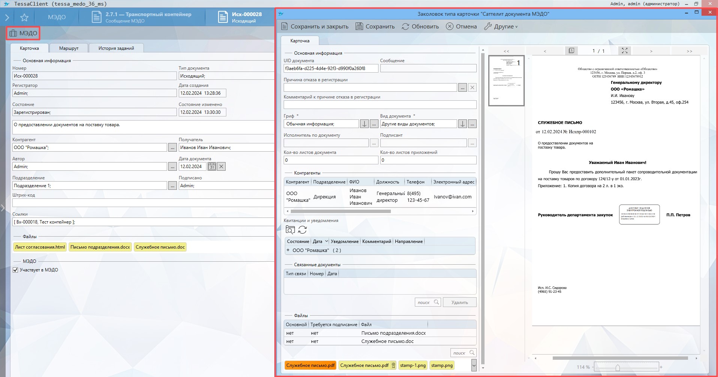Click the Удалить button

click(x=459, y=302)
